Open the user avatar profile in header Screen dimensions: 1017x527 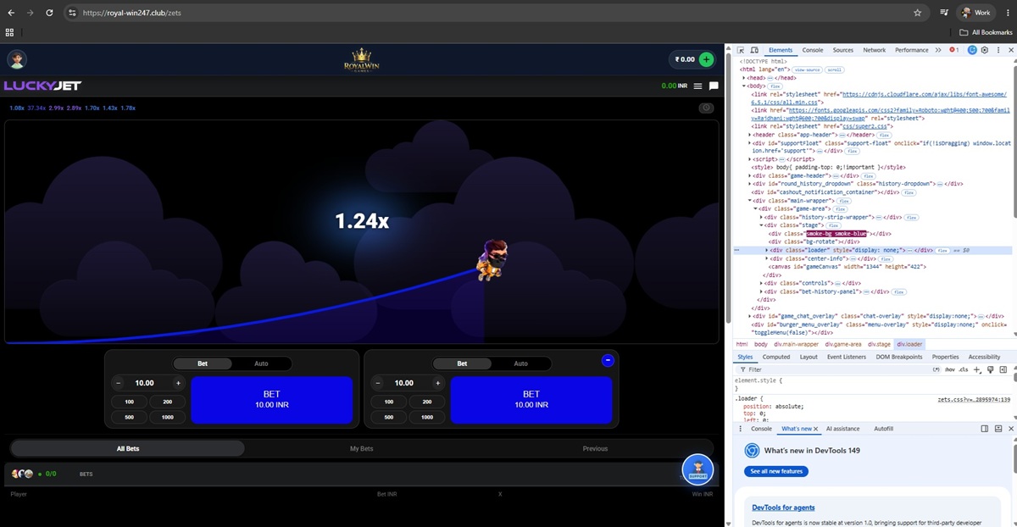coord(17,59)
